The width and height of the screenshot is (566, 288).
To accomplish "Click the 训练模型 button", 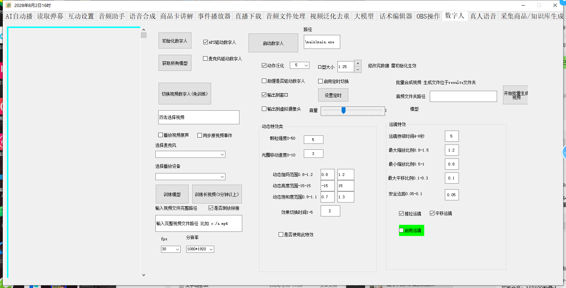I will (172, 194).
